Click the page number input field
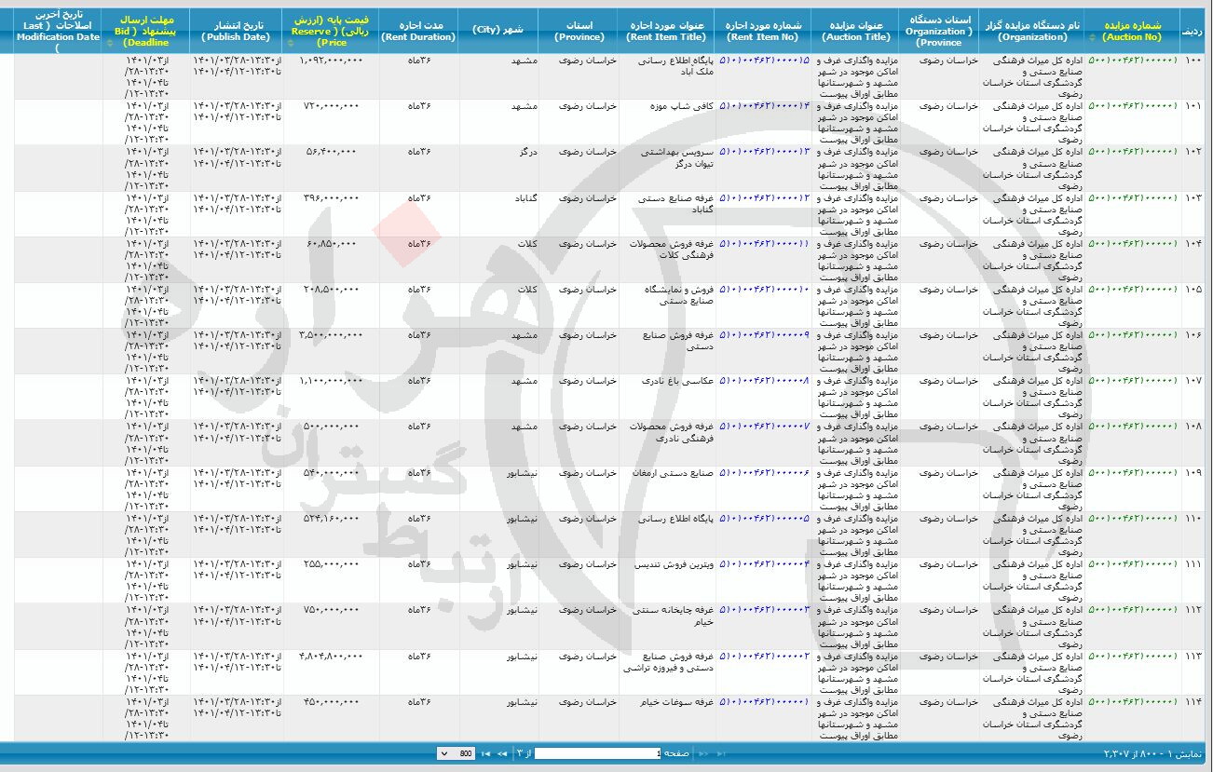 tap(597, 753)
